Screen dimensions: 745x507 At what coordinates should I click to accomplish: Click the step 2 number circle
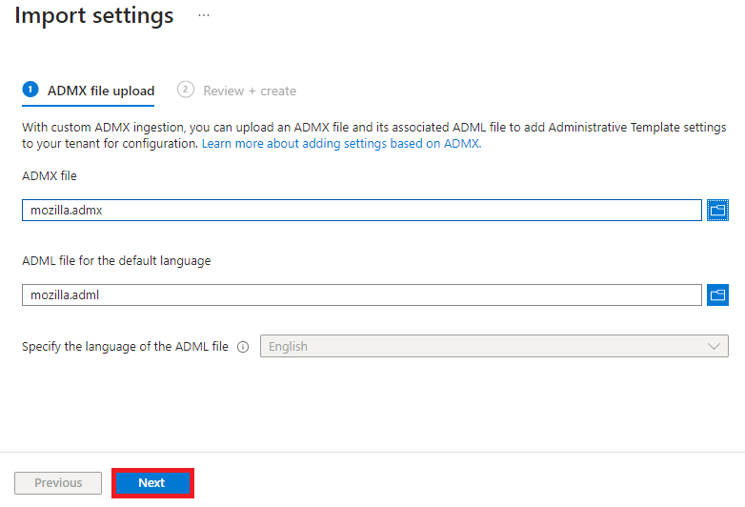(x=186, y=90)
